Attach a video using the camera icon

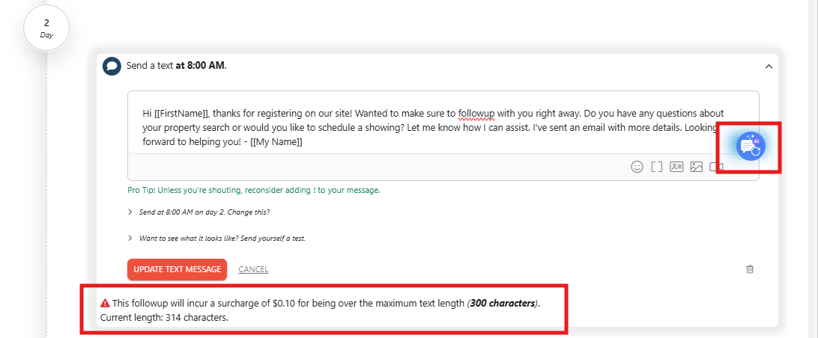pyautogui.click(x=716, y=167)
